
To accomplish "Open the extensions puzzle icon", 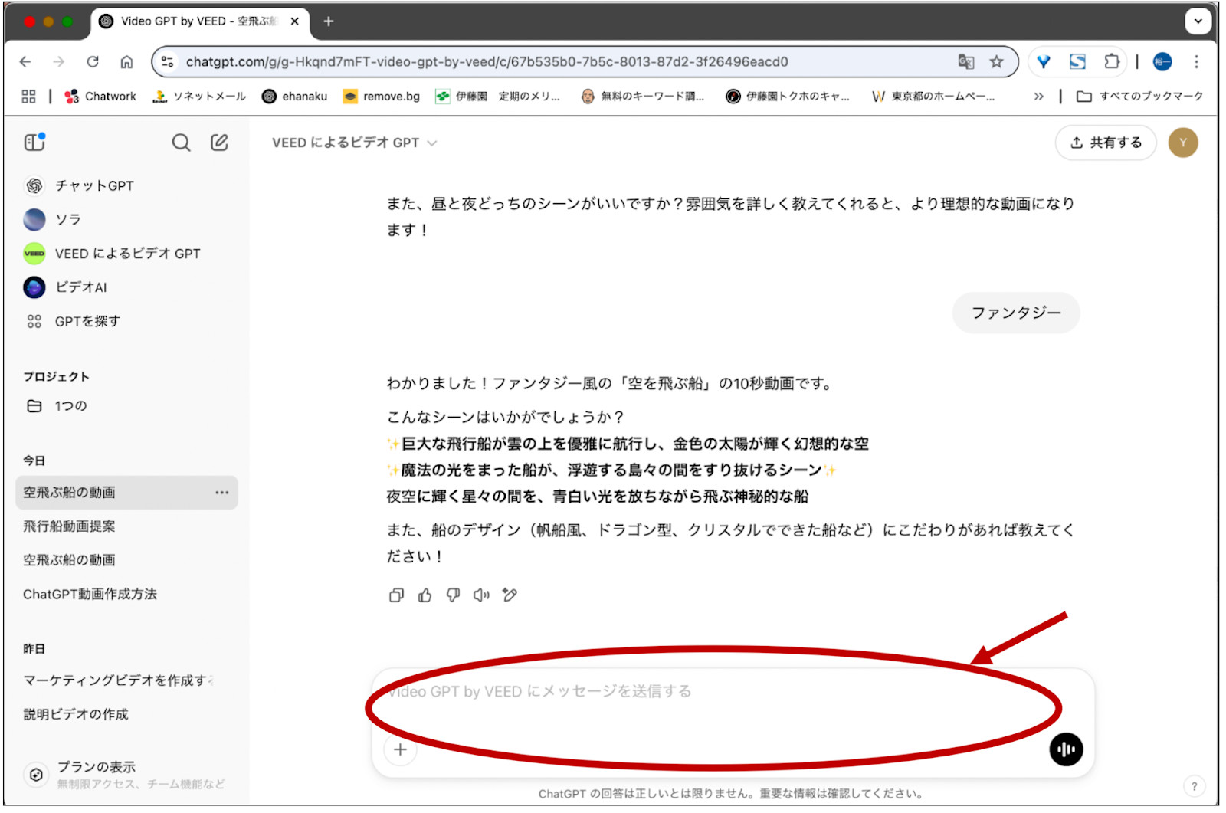I will [x=1112, y=62].
